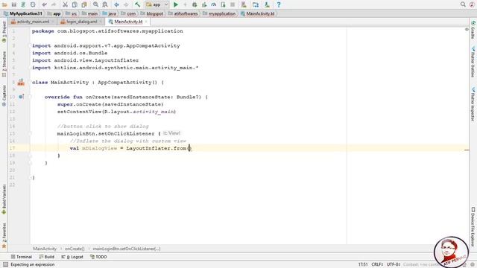Click the Attach debugger to process icon
The image size is (477, 268).
click(x=223, y=4)
